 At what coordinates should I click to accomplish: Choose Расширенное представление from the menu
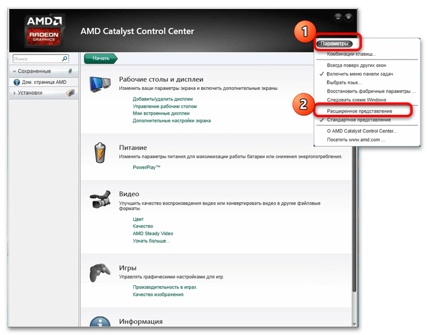click(359, 111)
